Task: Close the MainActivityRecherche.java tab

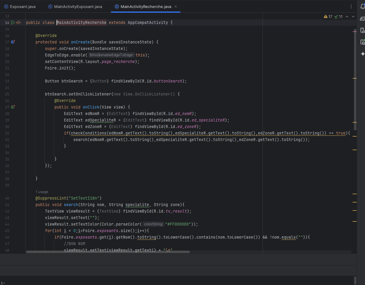Action: tap(176, 7)
